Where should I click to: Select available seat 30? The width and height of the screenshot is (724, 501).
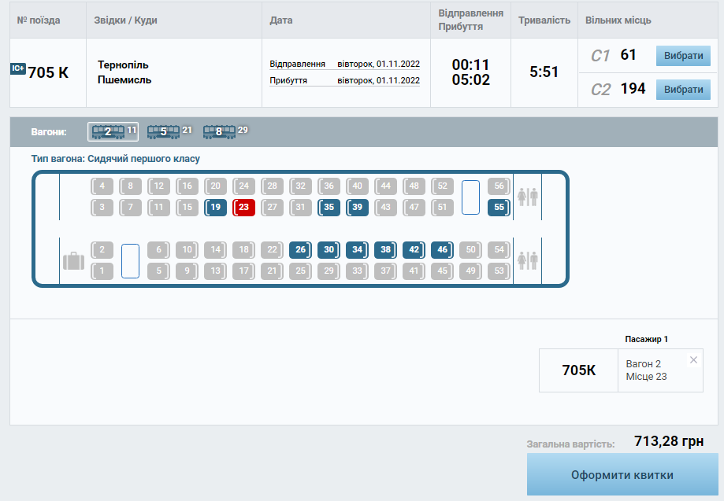329,250
